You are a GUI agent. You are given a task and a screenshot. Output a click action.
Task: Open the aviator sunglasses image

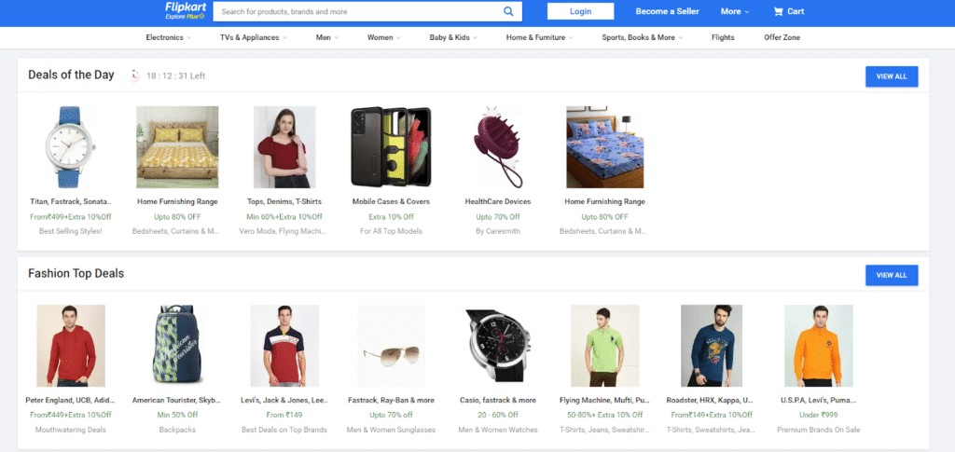(391, 346)
